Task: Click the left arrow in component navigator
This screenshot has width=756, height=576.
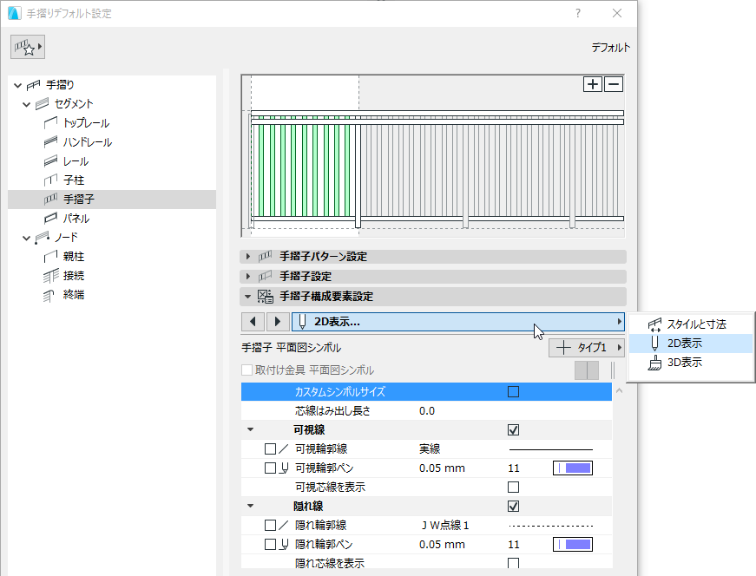Action: coord(252,321)
